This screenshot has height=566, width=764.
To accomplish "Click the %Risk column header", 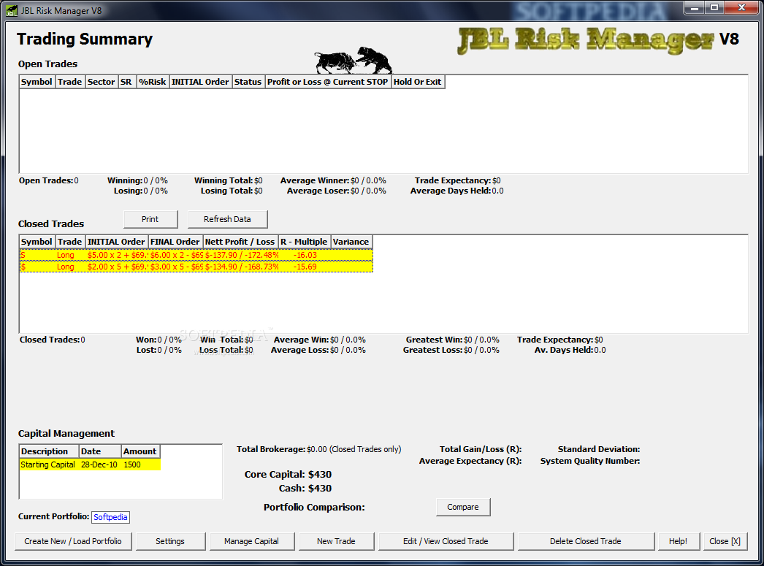I will click(x=153, y=82).
